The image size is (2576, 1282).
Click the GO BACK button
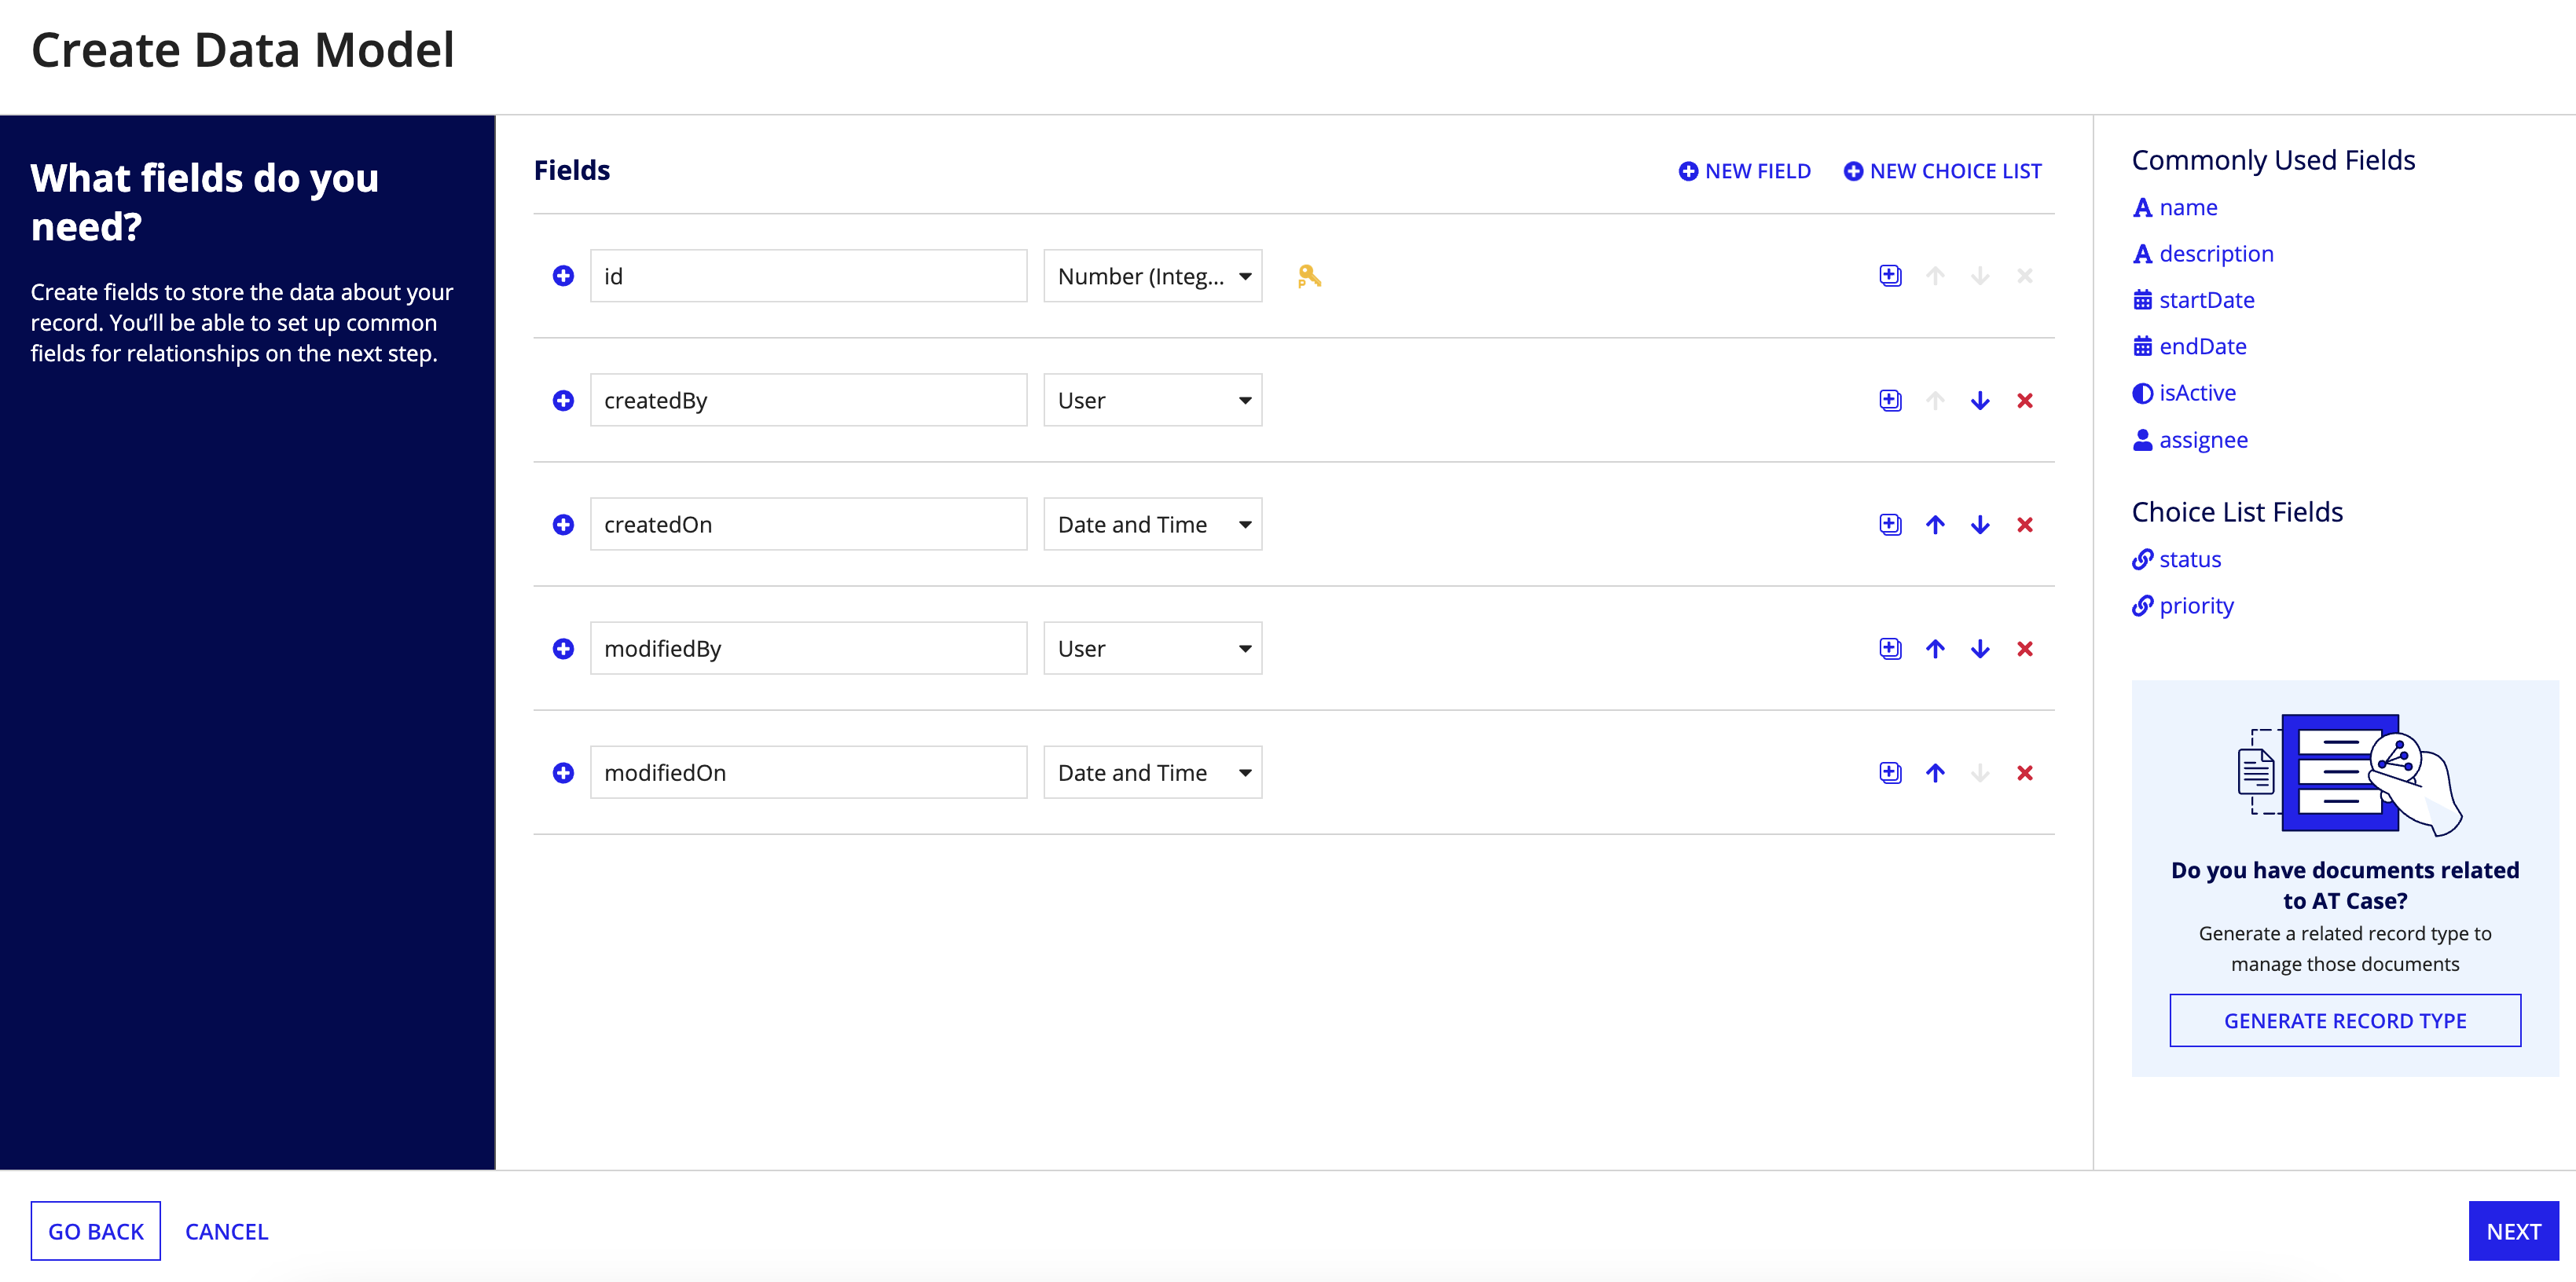click(x=96, y=1231)
